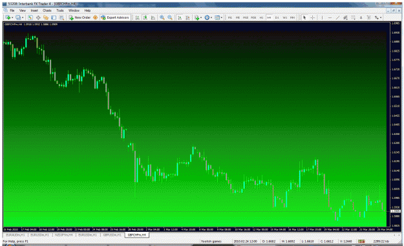Open the Help menu
This screenshot has width=404, height=246.
pos(87,10)
